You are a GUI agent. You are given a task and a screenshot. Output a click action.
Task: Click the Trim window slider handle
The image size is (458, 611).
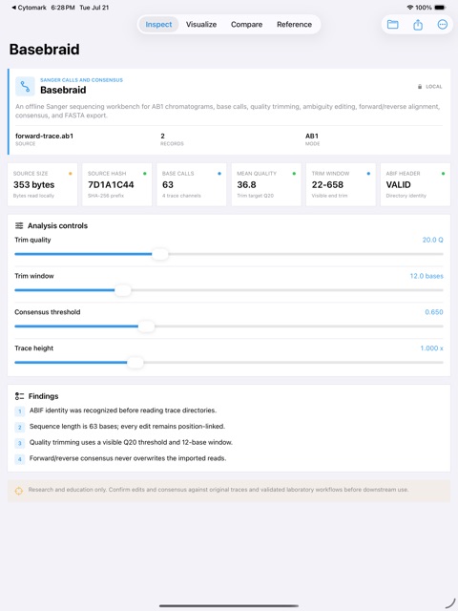click(123, 290)
